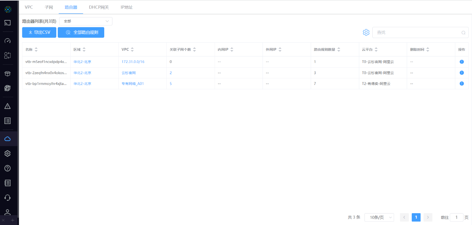Click the table column settings gear icon
This screenshot has width=472, height=225.
[366, 32]
